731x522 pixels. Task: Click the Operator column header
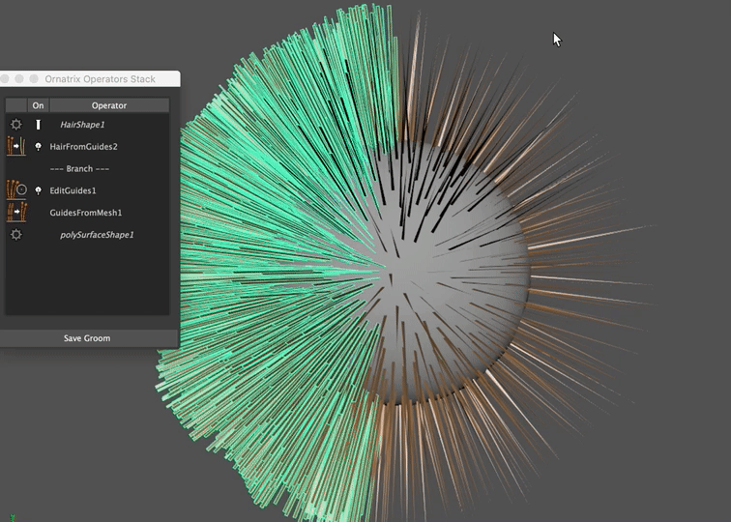click(x=109, y=105)
